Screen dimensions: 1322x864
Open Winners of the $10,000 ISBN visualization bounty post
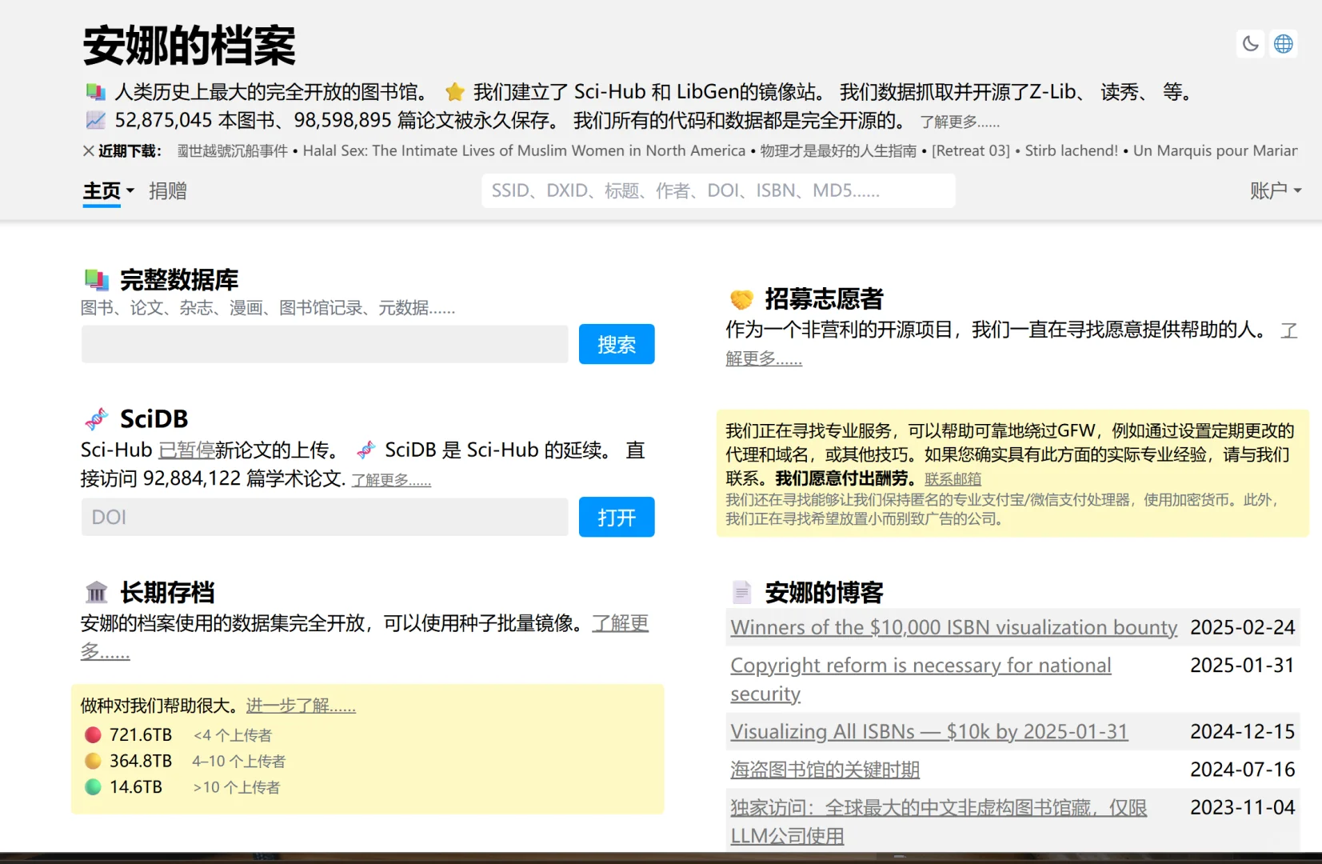[x=953, y=627]
